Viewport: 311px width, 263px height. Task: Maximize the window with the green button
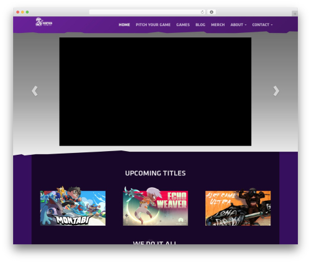pyautogui.click(x=27, y=12)
